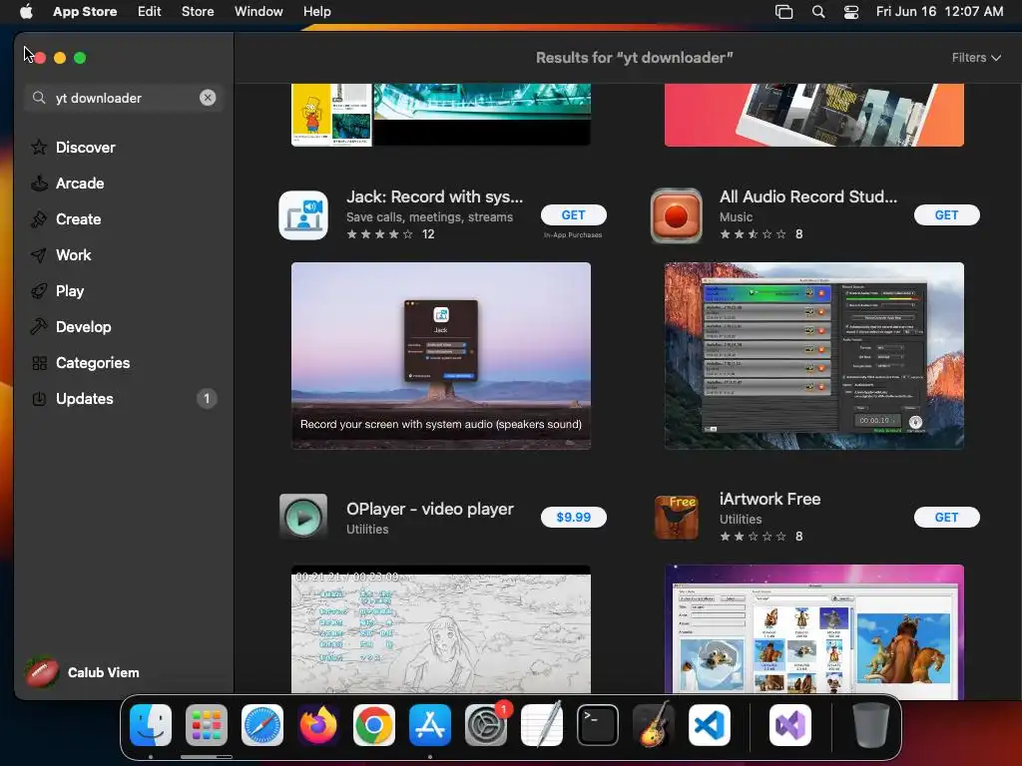Image resolution: width=1022 pixels, height=766 pixels.
Task: Open the Help menu
Action: (x=316, y=11)
